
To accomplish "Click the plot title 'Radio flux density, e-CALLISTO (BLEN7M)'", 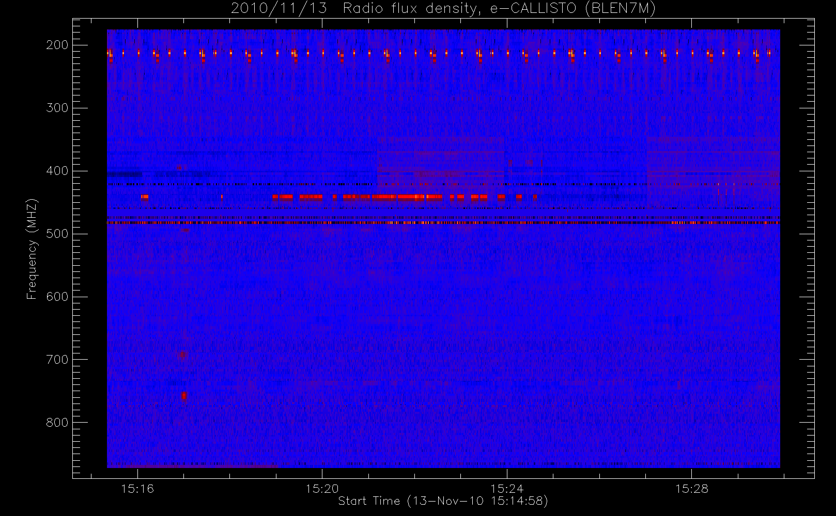I will coord(499,9).
